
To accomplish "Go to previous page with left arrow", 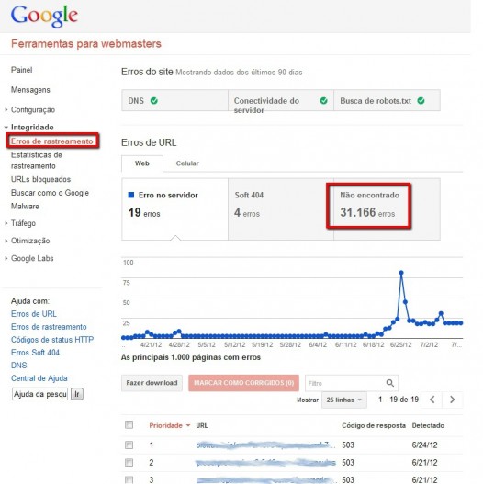I will pyautogui.click(x=432, y=400).
